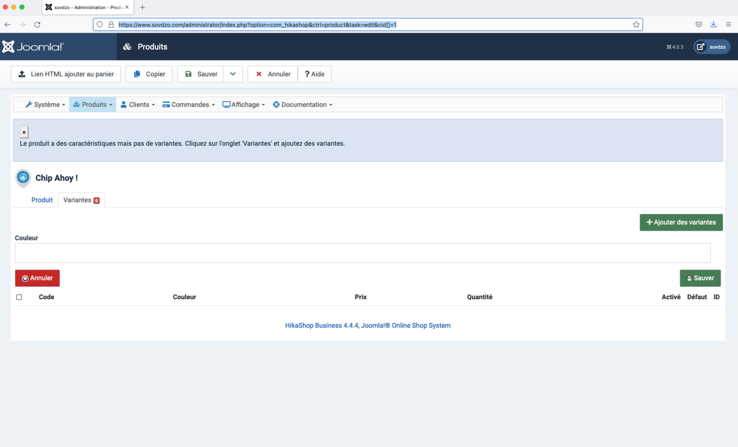The height and width of the screenshot is (447, 738).
Task: Open the sovdzo site preview button
Action: 712,47
